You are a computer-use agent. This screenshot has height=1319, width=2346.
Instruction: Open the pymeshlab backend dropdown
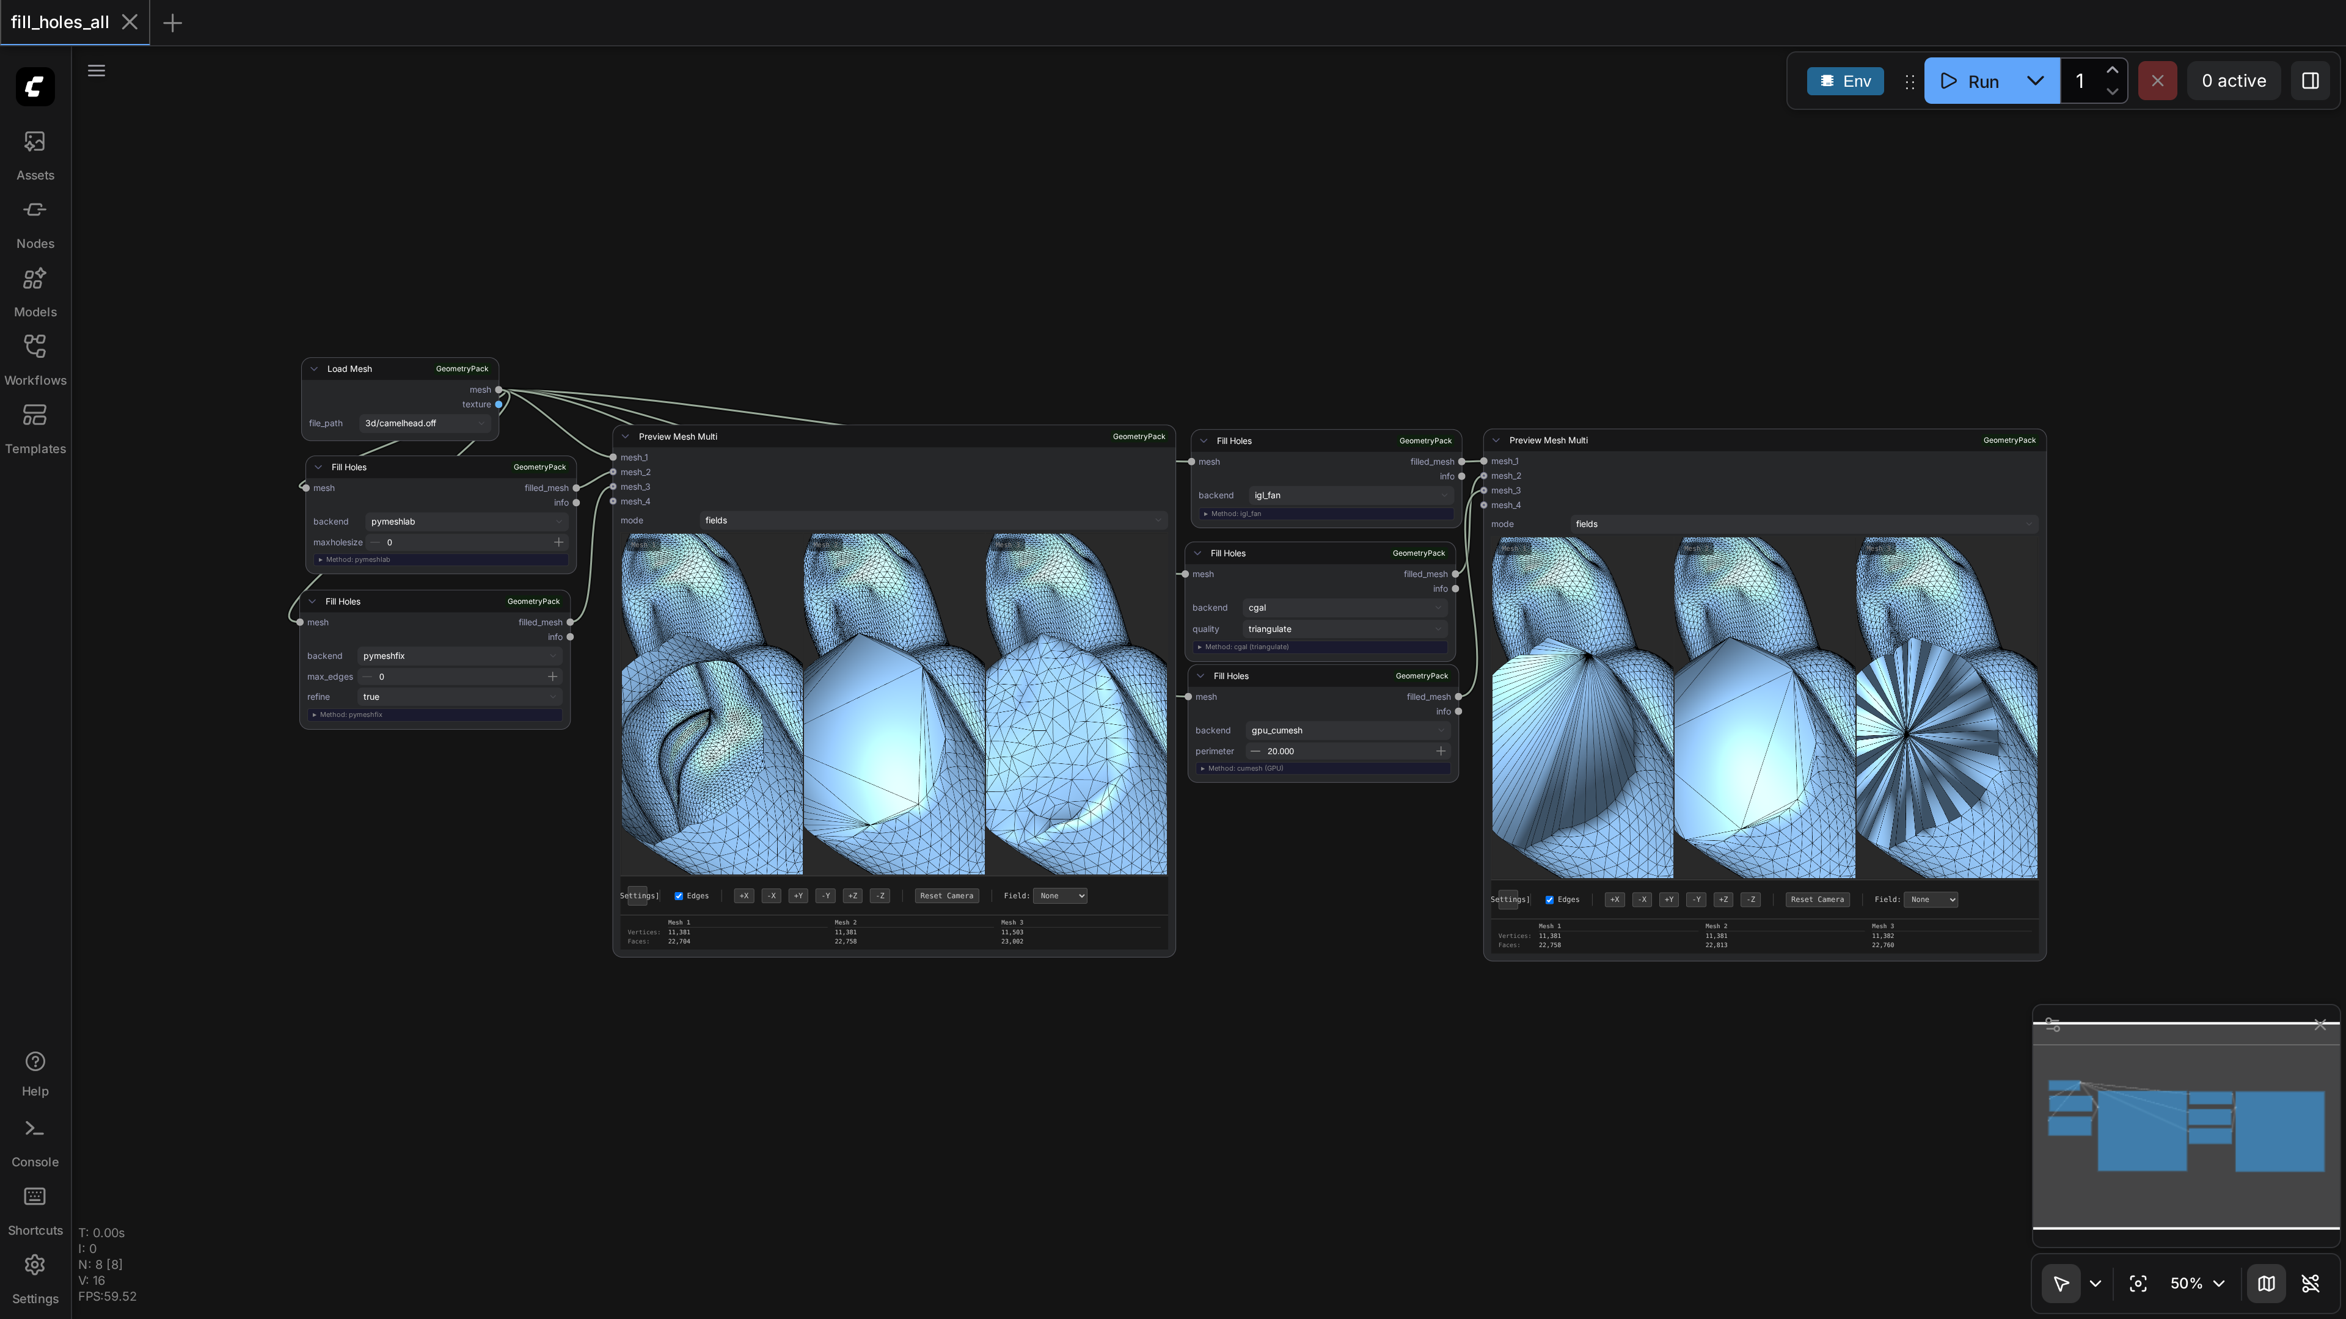tap(467, 521)
